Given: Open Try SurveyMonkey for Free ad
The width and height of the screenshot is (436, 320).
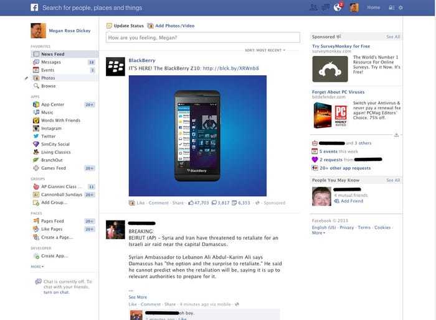Looking at the screenshot, I should click(x=341, y=47).
